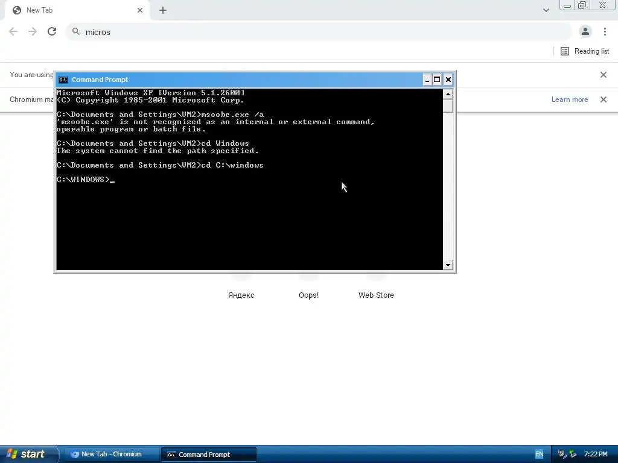Click the browser back arrow

(13, 32)
